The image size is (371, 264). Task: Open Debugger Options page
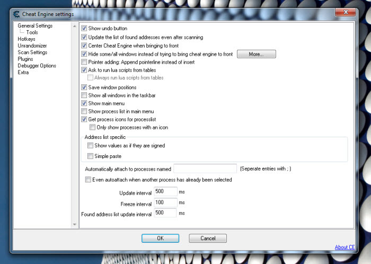click(37, 66)
